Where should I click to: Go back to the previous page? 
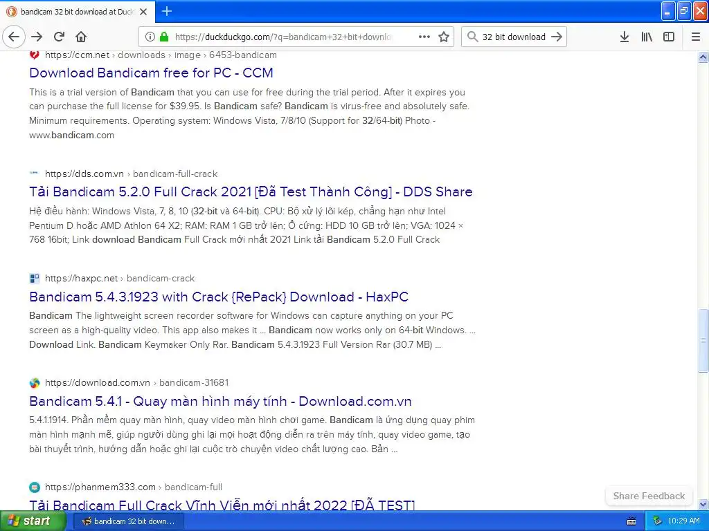14,37
